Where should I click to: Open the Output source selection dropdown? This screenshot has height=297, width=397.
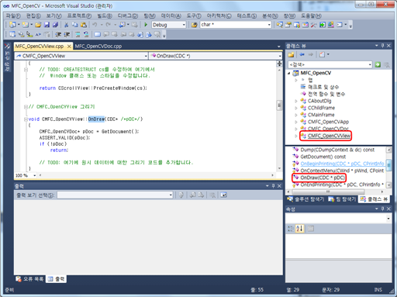click(x=171, y=195)
